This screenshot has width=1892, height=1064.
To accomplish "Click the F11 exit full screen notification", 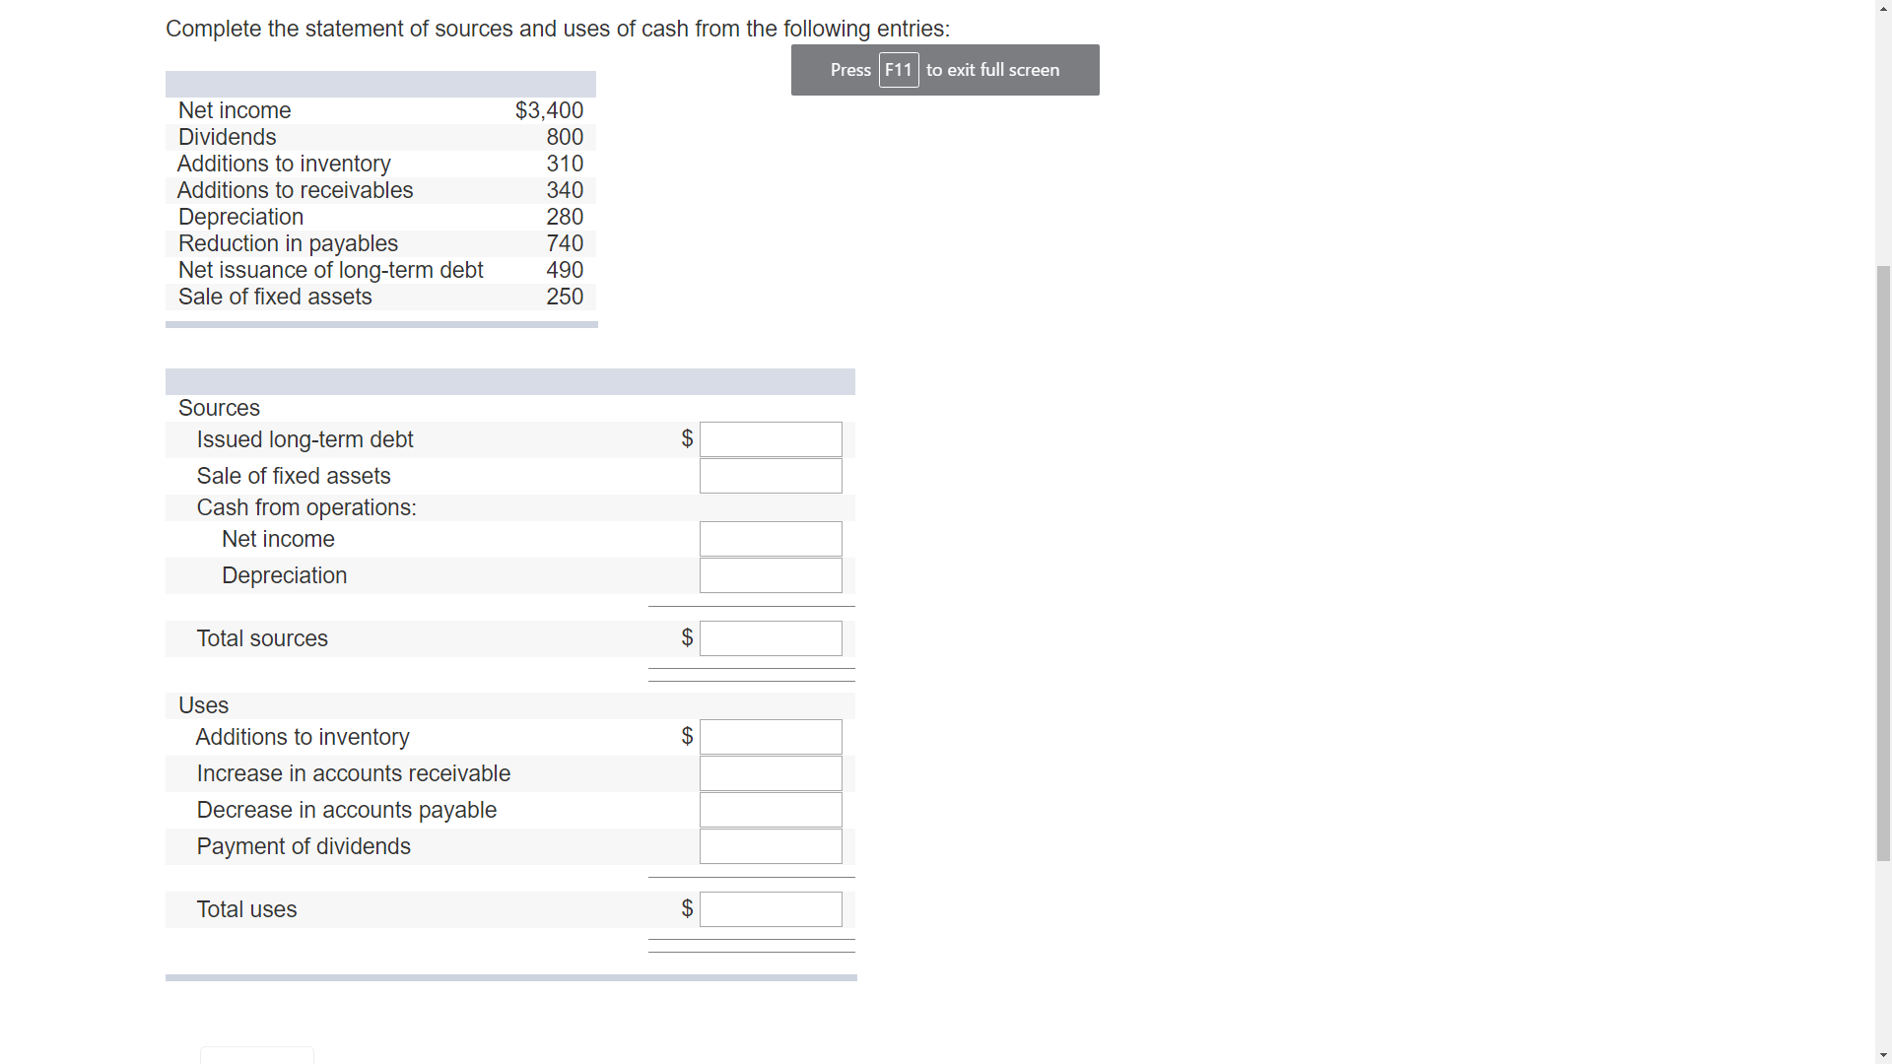I will [x=944, y=70].
